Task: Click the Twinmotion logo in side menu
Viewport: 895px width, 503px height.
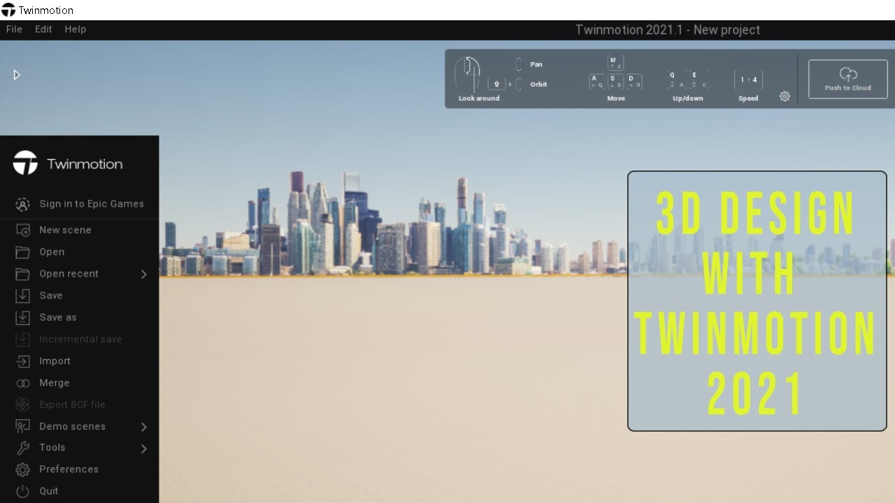Action: click(25, 163)
